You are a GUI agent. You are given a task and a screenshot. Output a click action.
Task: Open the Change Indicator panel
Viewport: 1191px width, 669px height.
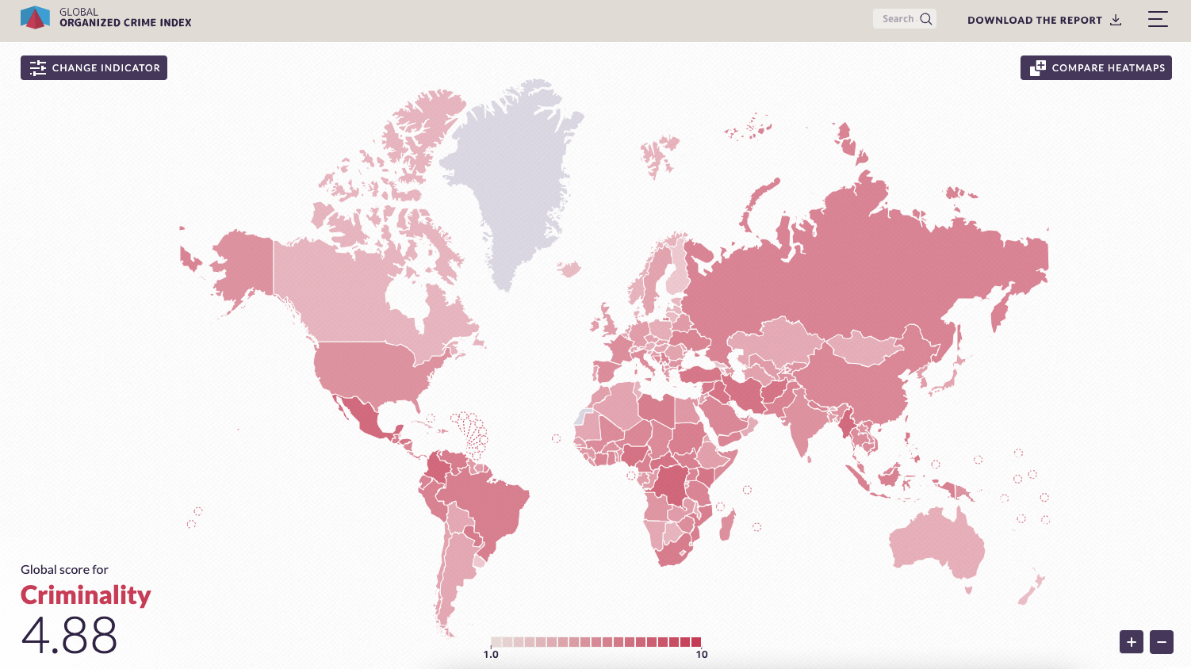pos(94,68)
